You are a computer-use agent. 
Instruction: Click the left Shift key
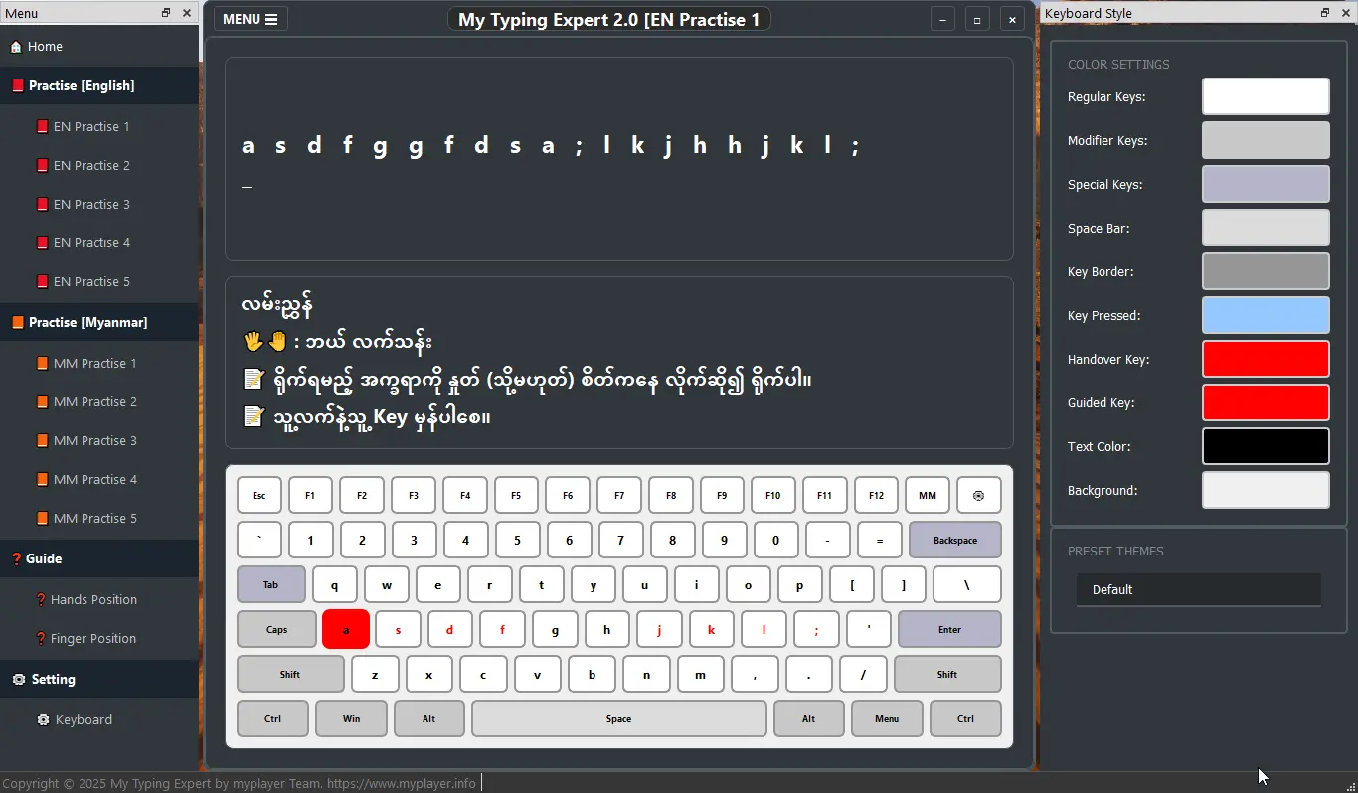click(x=290, y=674)
